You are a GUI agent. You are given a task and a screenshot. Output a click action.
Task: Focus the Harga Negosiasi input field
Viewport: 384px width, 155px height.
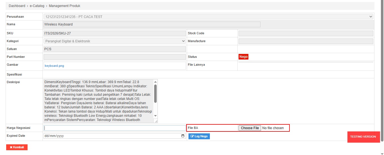[x=114, y=128]
